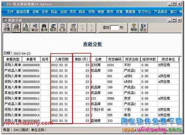Select the b材料 inventory name cell
The height and width of the screenshot is (135, 185).
pos(132,82)
